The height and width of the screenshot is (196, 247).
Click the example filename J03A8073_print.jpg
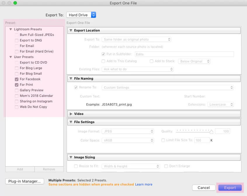click(117, 105)
